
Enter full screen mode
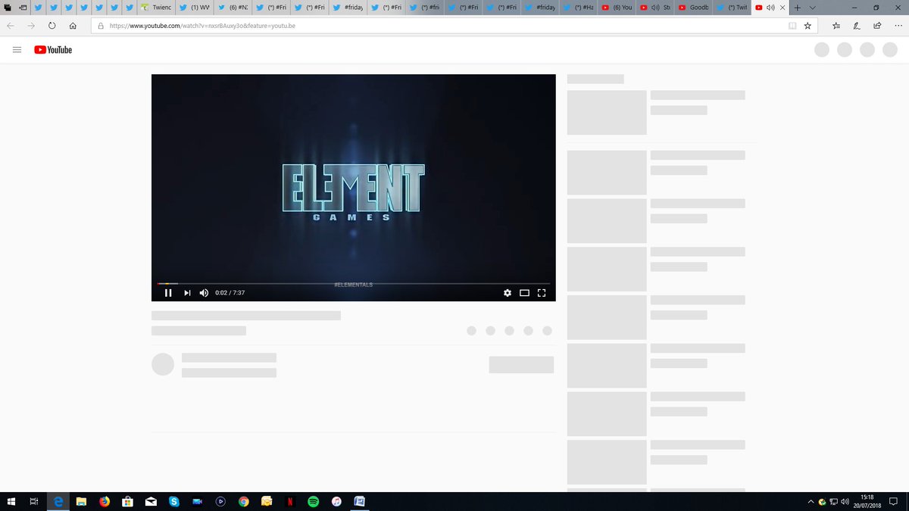point(542,293)
